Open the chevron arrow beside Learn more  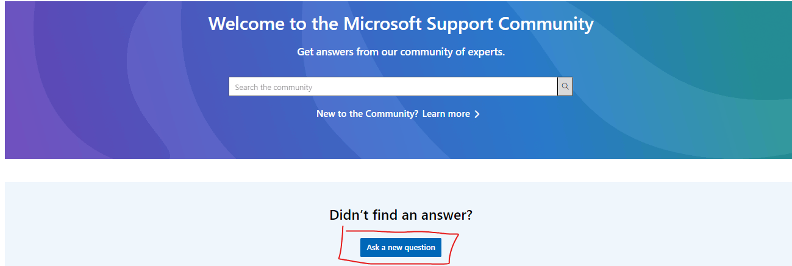[x=477, y=114]
